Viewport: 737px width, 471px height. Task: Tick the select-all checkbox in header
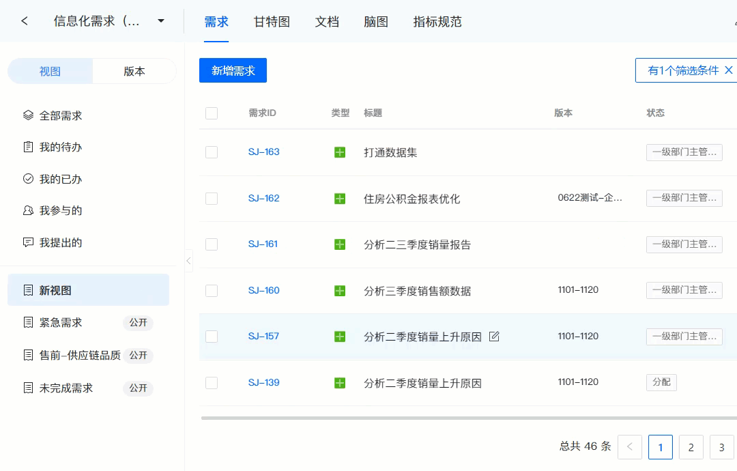(x=212, y=113)
